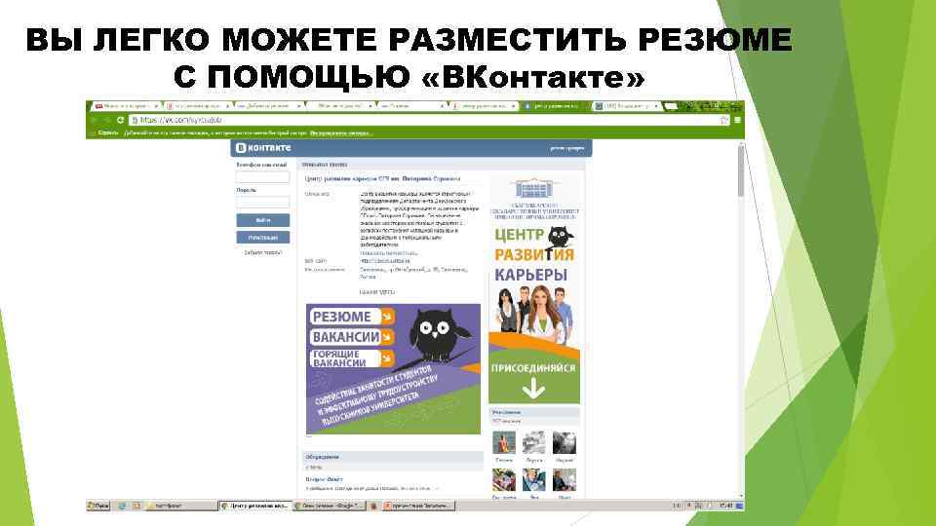
Task: Open second member avatar in bottom row
Action: 533,479
